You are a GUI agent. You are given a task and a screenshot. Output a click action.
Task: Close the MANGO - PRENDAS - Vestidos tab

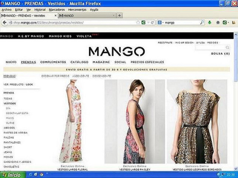pyautogui.click(x=55, y=16)
